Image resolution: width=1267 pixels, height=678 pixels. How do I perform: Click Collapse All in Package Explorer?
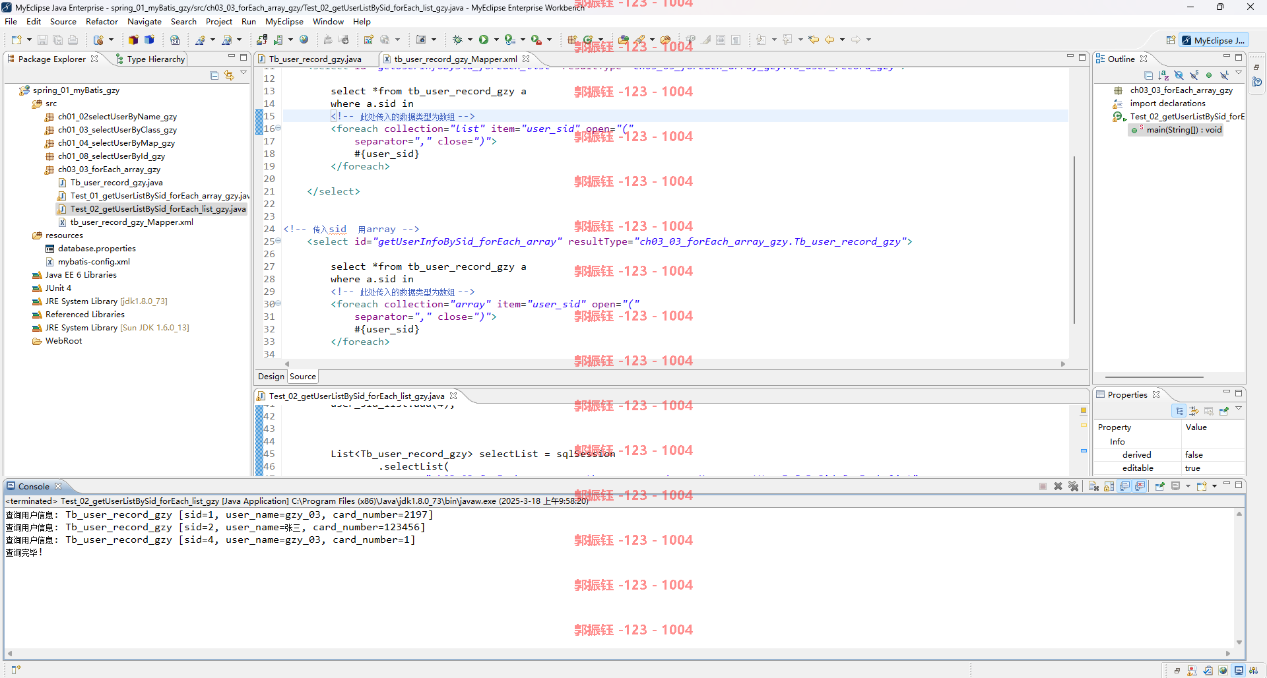tap(214, 75)
